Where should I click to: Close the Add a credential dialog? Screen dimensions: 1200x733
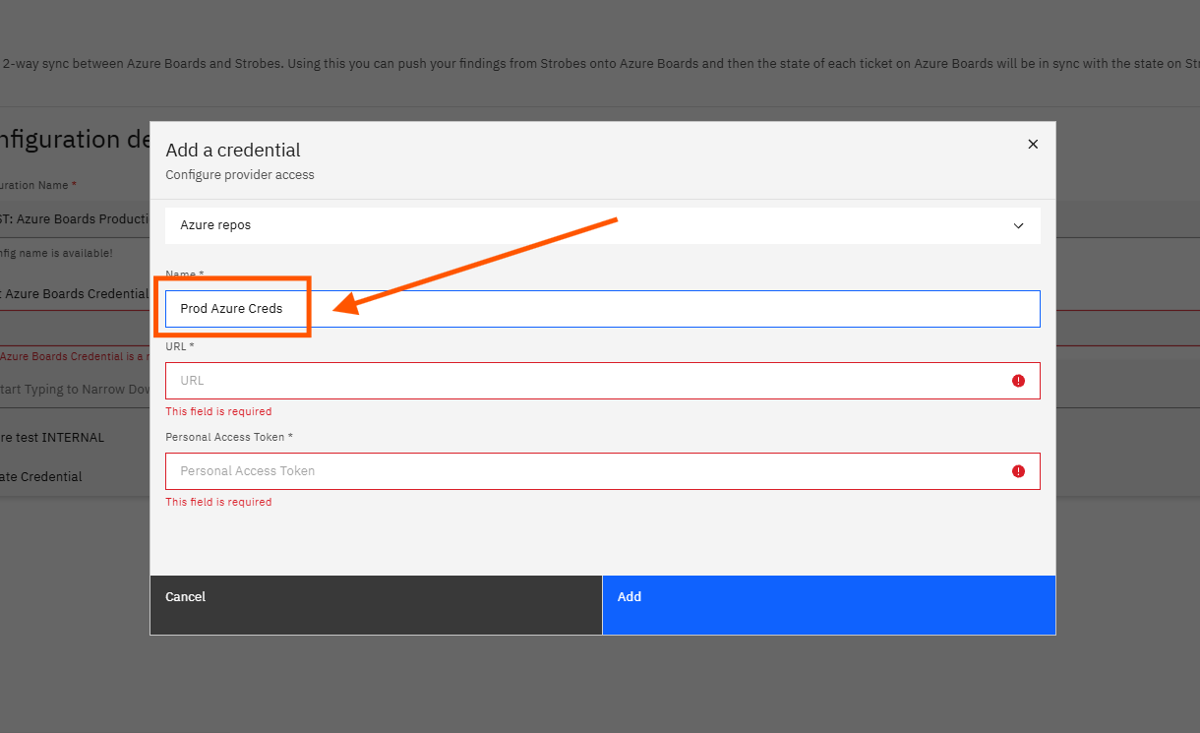(1033, 144)
